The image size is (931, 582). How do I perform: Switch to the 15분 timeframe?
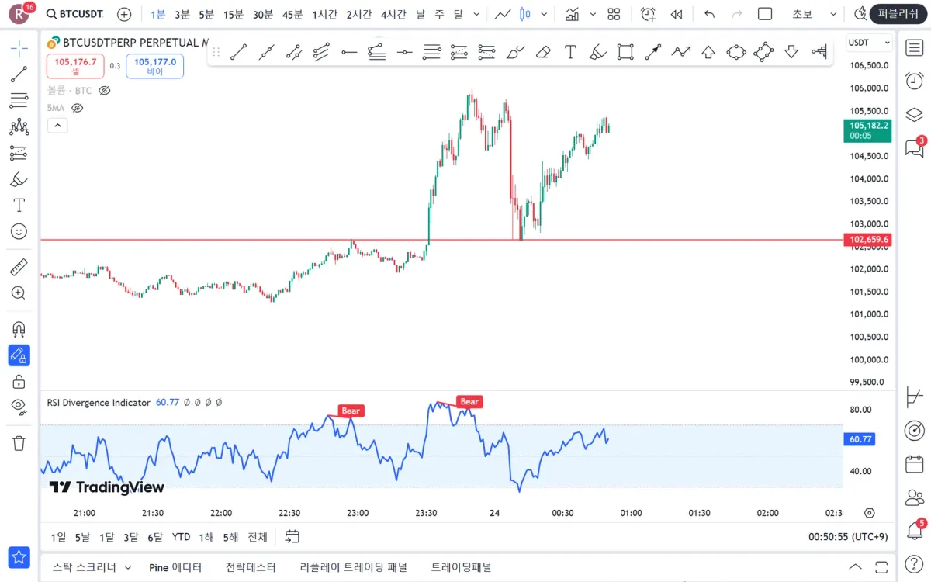[233, 14]
